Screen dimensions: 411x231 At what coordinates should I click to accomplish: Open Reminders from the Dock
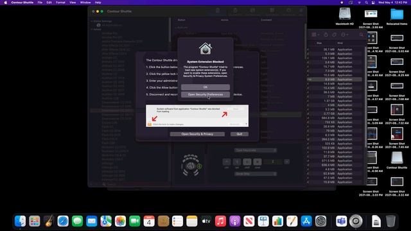[x=177, y=221]
